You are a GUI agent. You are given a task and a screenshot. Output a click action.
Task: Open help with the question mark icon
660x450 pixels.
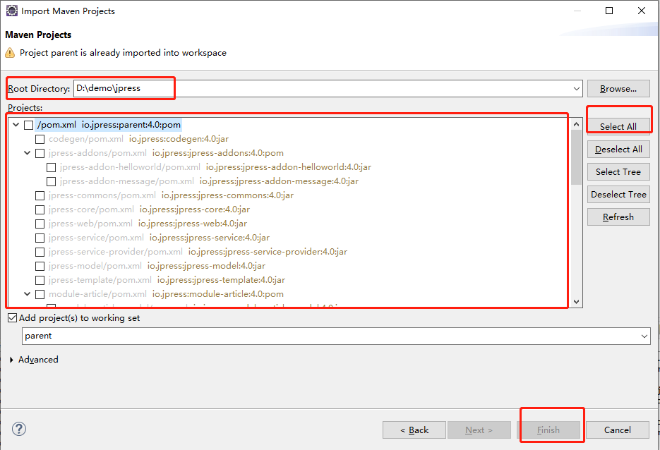[19, 429]
